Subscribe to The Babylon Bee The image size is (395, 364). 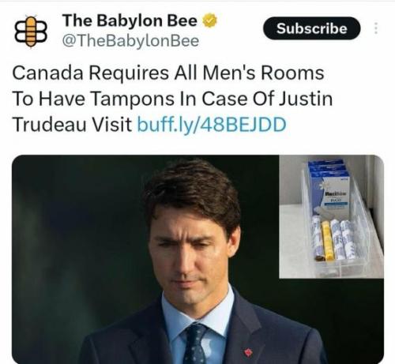[x=311, y=28]
